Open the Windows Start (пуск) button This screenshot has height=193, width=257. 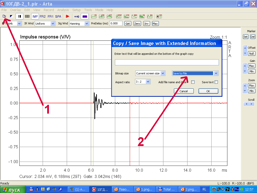pyautogui.click(x=13, y=189)
